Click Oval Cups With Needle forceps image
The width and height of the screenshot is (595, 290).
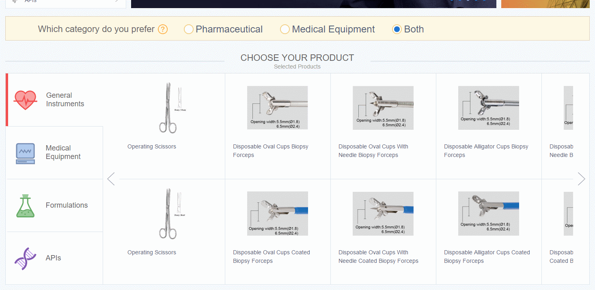tap(383, 108)
